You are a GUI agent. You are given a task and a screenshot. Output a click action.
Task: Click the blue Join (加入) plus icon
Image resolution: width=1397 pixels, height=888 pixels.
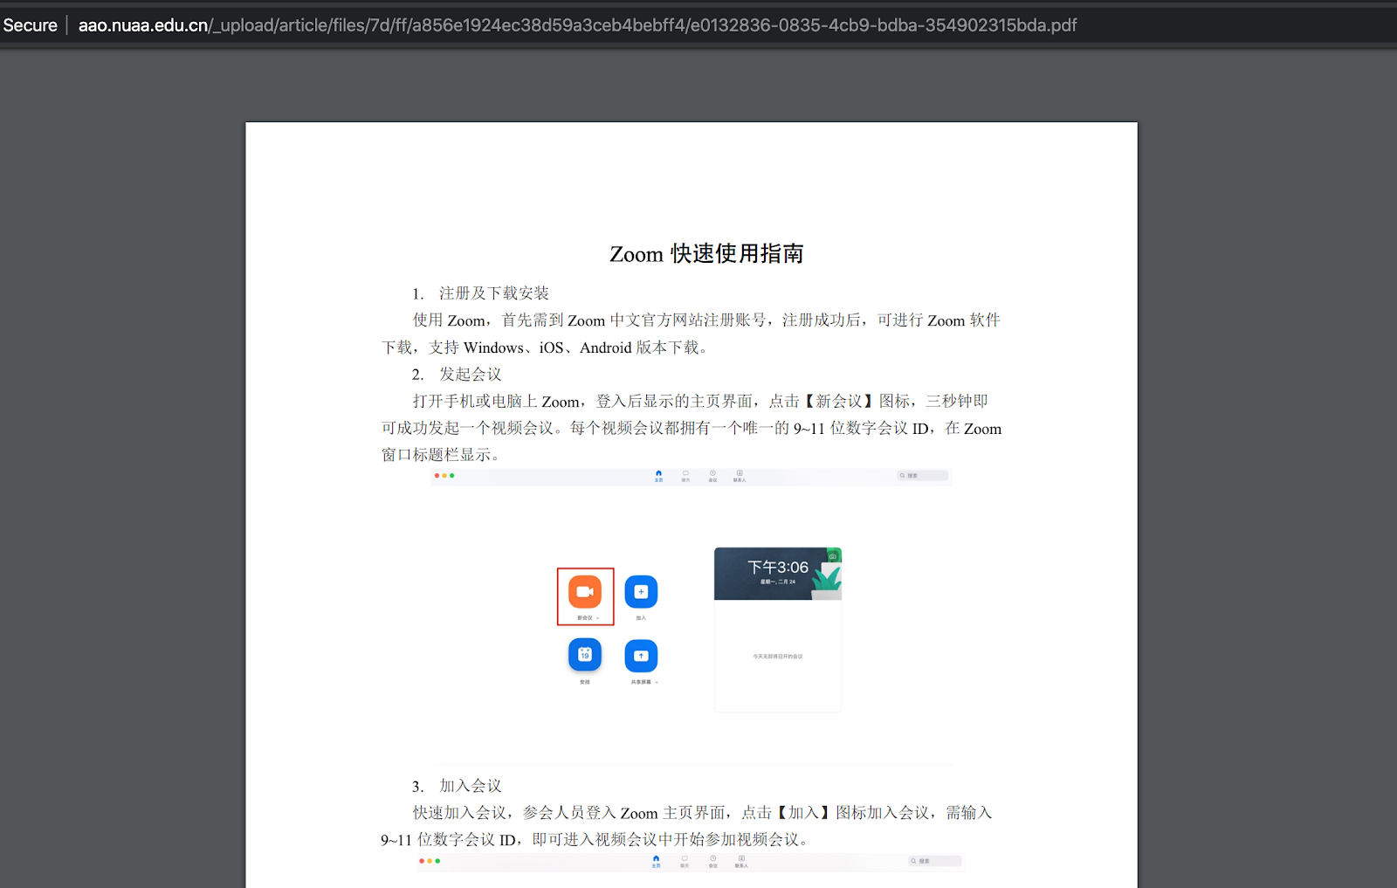641,591
